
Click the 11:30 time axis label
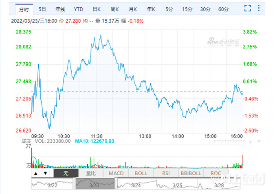pyautogui.click(x=97, y=136)
